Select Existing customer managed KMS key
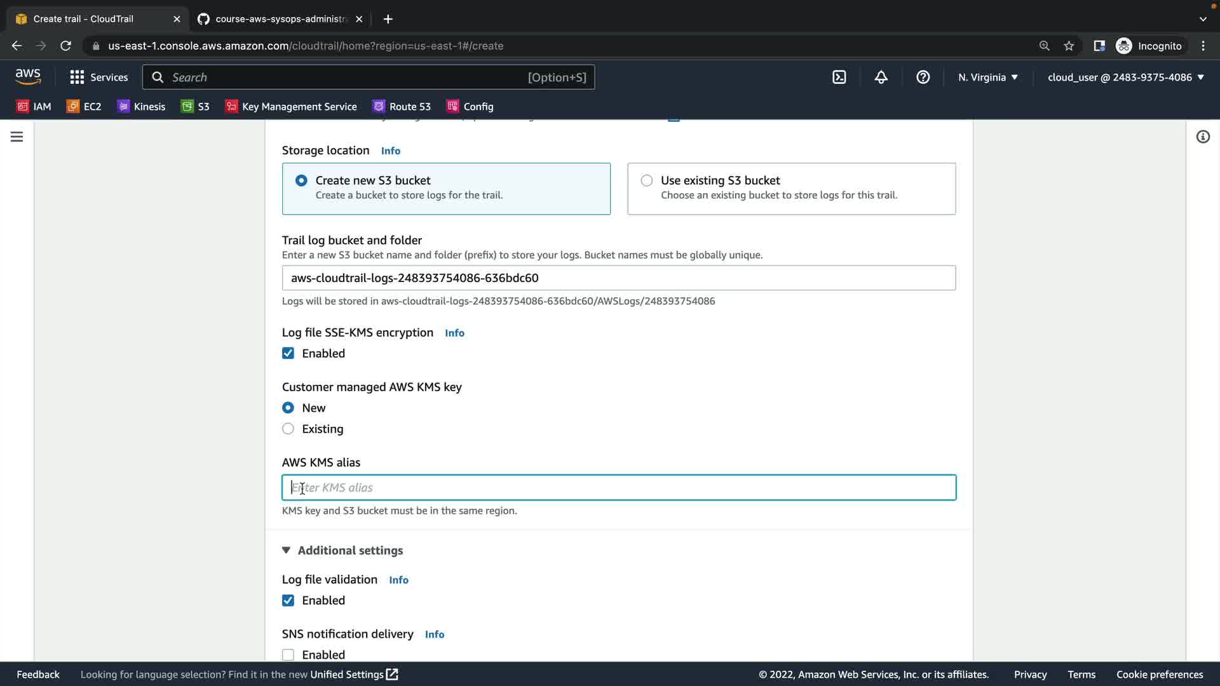Screen dimensions: 1220x686 click(x=288, y=429)
